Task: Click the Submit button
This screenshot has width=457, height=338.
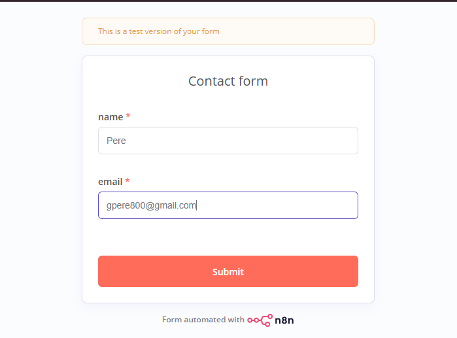Action: click(x=228, y=271)
